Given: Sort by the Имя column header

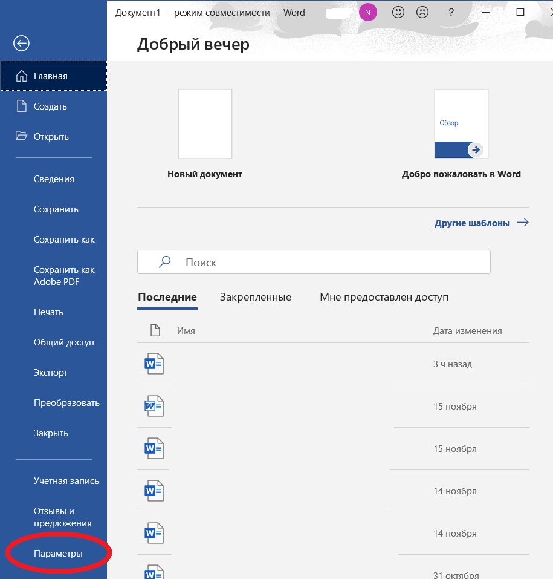Looking at the screenshot, I should (x=186, y=331).
